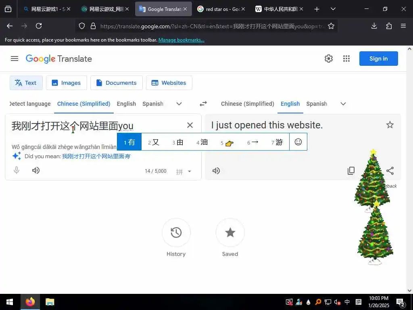Image resolution: width=413 pixels, height=310 pixels.
Task: View site tracking protection shield
Action: click(82, 26)
